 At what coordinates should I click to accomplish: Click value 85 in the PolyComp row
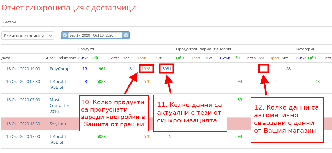click(x=289, y=69)
